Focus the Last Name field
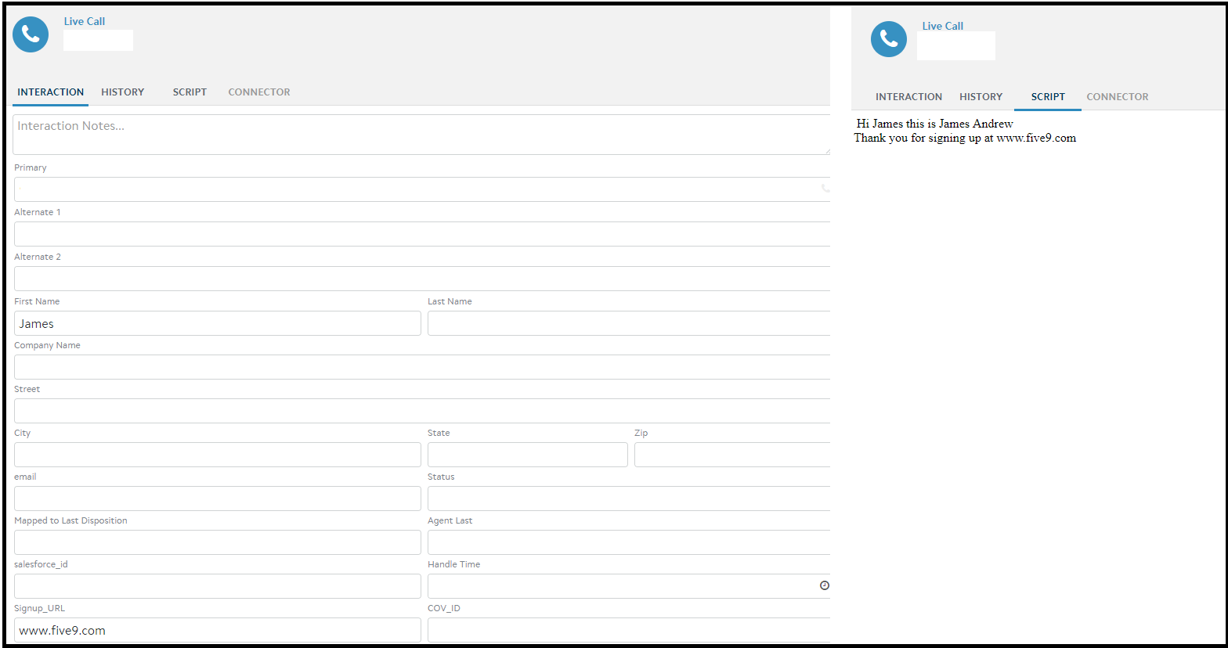Viewport: 1228px width, 648px height. click(x=629, y=323)
